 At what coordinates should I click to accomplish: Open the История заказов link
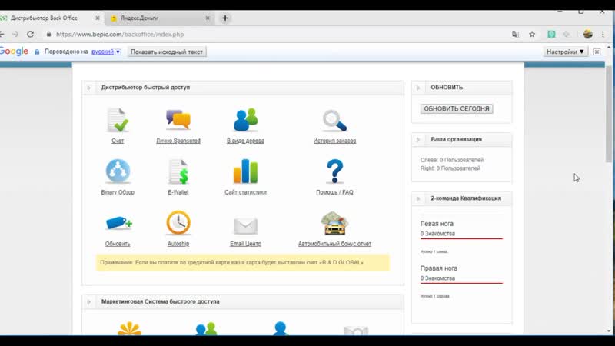[334, 141]
